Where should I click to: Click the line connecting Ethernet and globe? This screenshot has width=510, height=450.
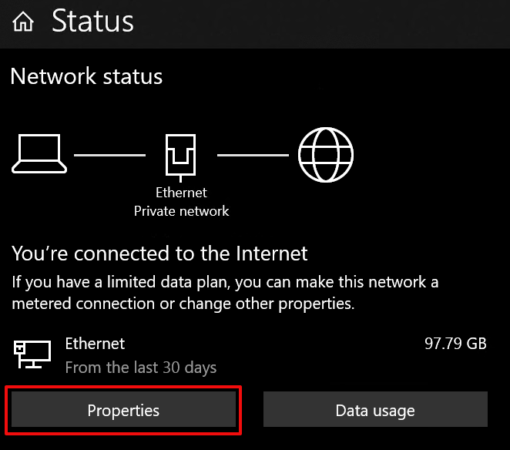pyautogui.click(x=253, y=154)
